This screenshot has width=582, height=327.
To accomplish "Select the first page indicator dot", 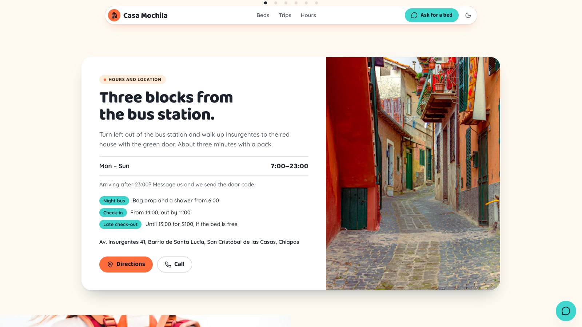I will pyautogui.click(x=266, y=3).
